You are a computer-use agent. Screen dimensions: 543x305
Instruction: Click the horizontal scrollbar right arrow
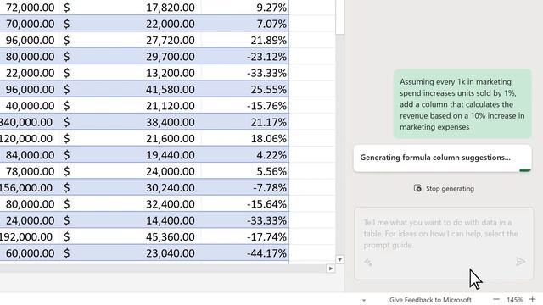click(330, 269)
